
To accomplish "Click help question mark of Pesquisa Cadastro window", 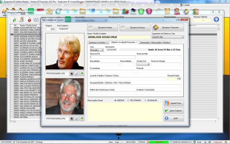I will pos(213,12).
